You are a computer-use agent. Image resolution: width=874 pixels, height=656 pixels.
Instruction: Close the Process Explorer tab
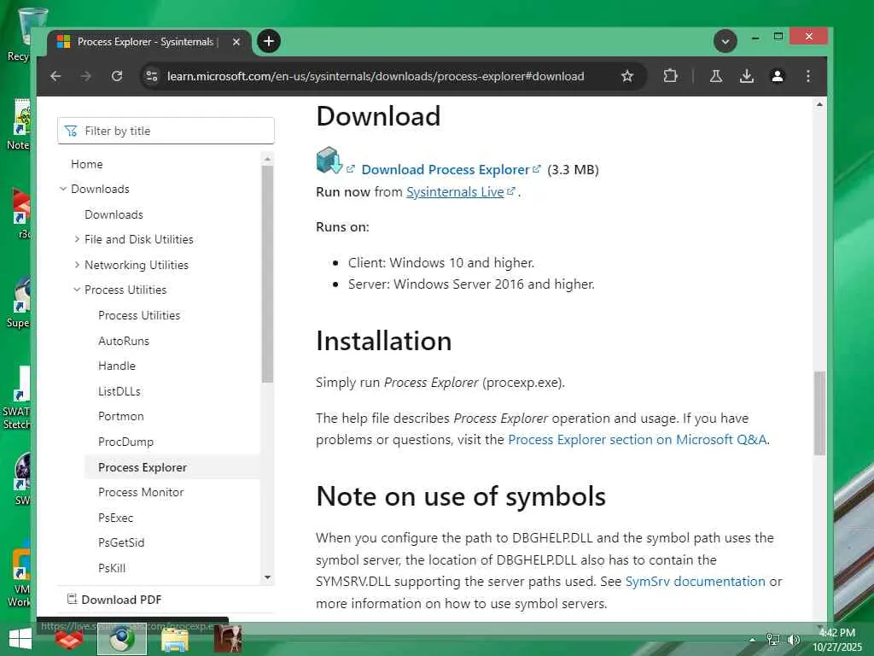236,42
